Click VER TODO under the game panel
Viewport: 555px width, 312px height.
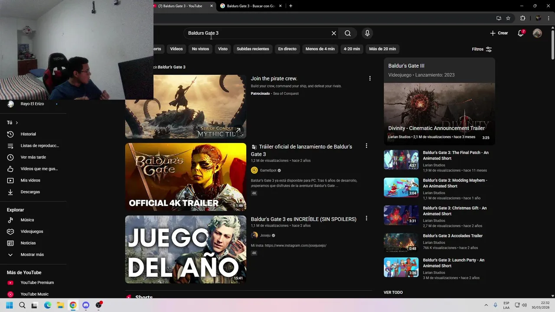point(393,292)
